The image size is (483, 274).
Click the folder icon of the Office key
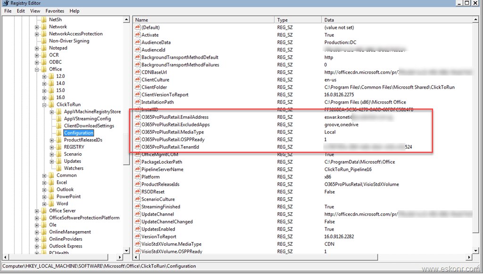[44, 69]
